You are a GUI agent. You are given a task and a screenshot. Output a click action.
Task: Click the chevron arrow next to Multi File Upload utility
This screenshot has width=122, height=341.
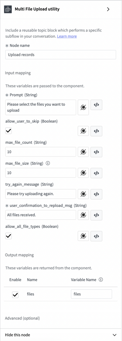108,9
